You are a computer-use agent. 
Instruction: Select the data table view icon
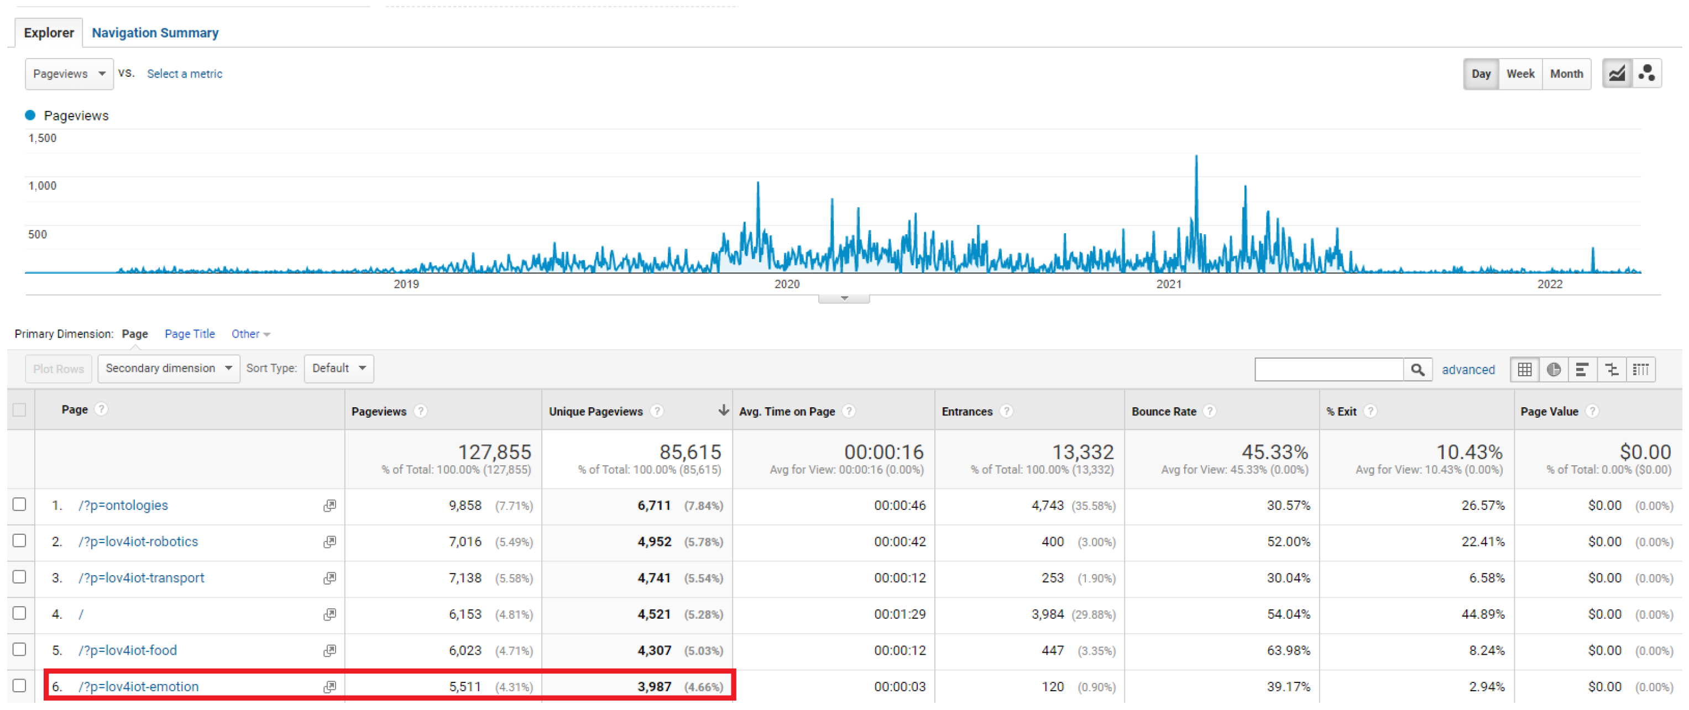(x=1524, y=370)
